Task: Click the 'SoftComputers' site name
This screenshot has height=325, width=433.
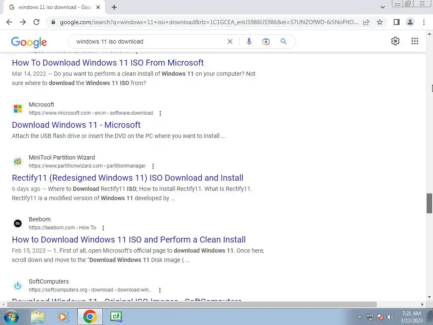Action: (49, 281)
